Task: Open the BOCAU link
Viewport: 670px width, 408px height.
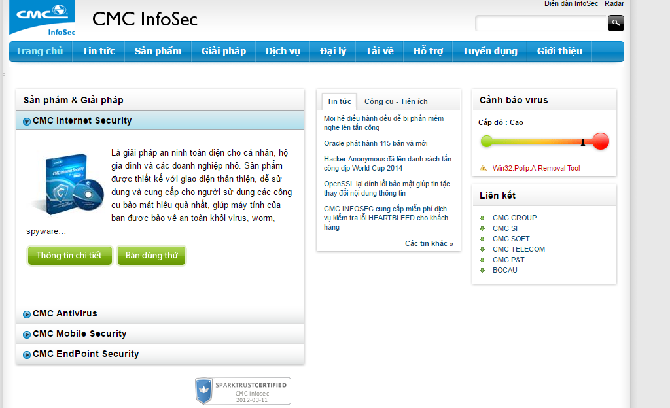Action: (504, 270)
